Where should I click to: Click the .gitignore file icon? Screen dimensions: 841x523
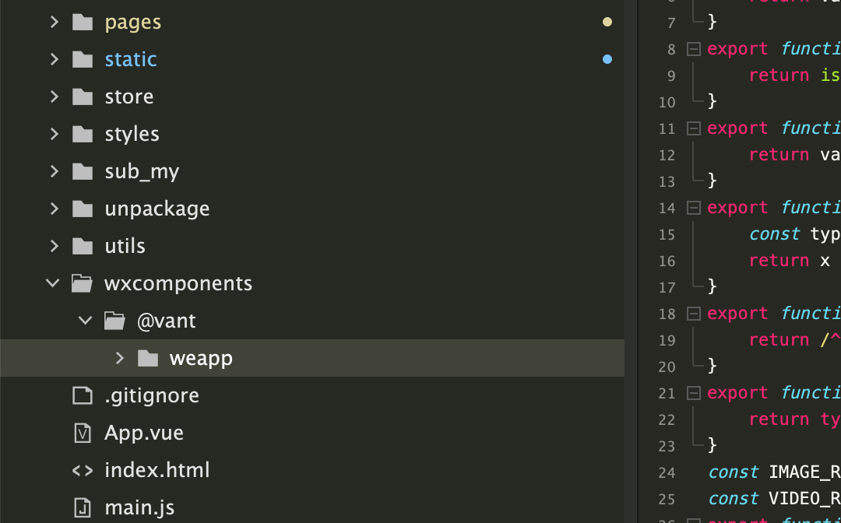82,395
